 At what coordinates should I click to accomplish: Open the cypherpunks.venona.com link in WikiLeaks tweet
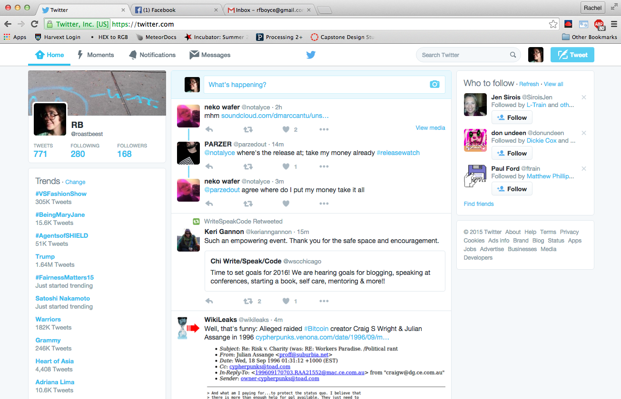pyautogui.click(x=323, y=337)
